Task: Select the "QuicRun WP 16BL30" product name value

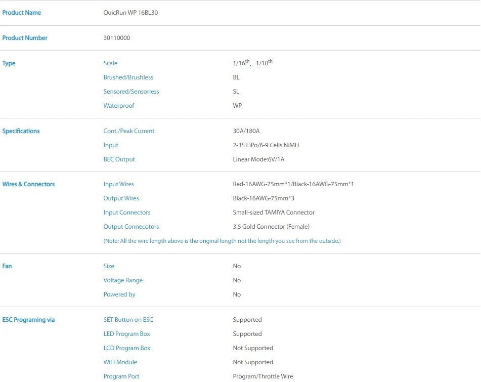Action: pos(130,13)
